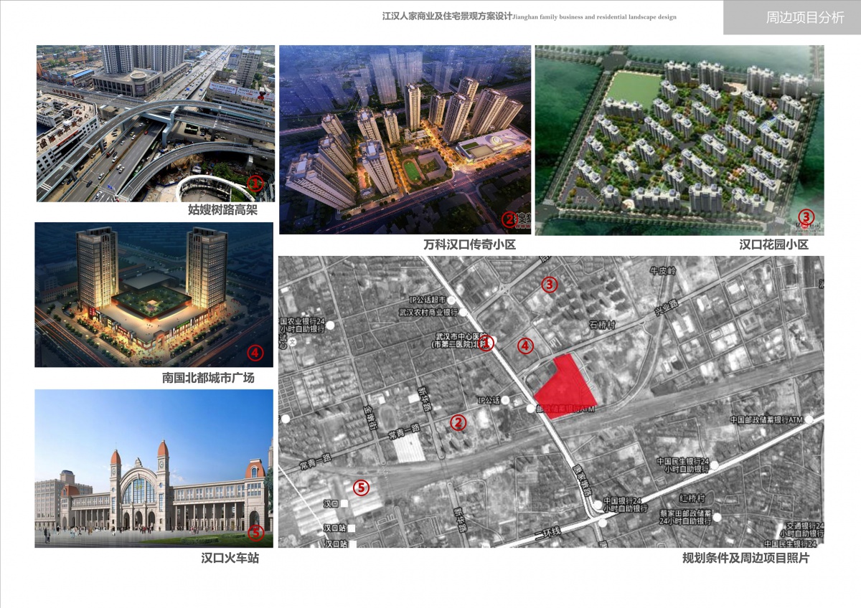Click the number 4 badge on the twin-tower plaza photo
861x608 pixels.
(255, 353)
